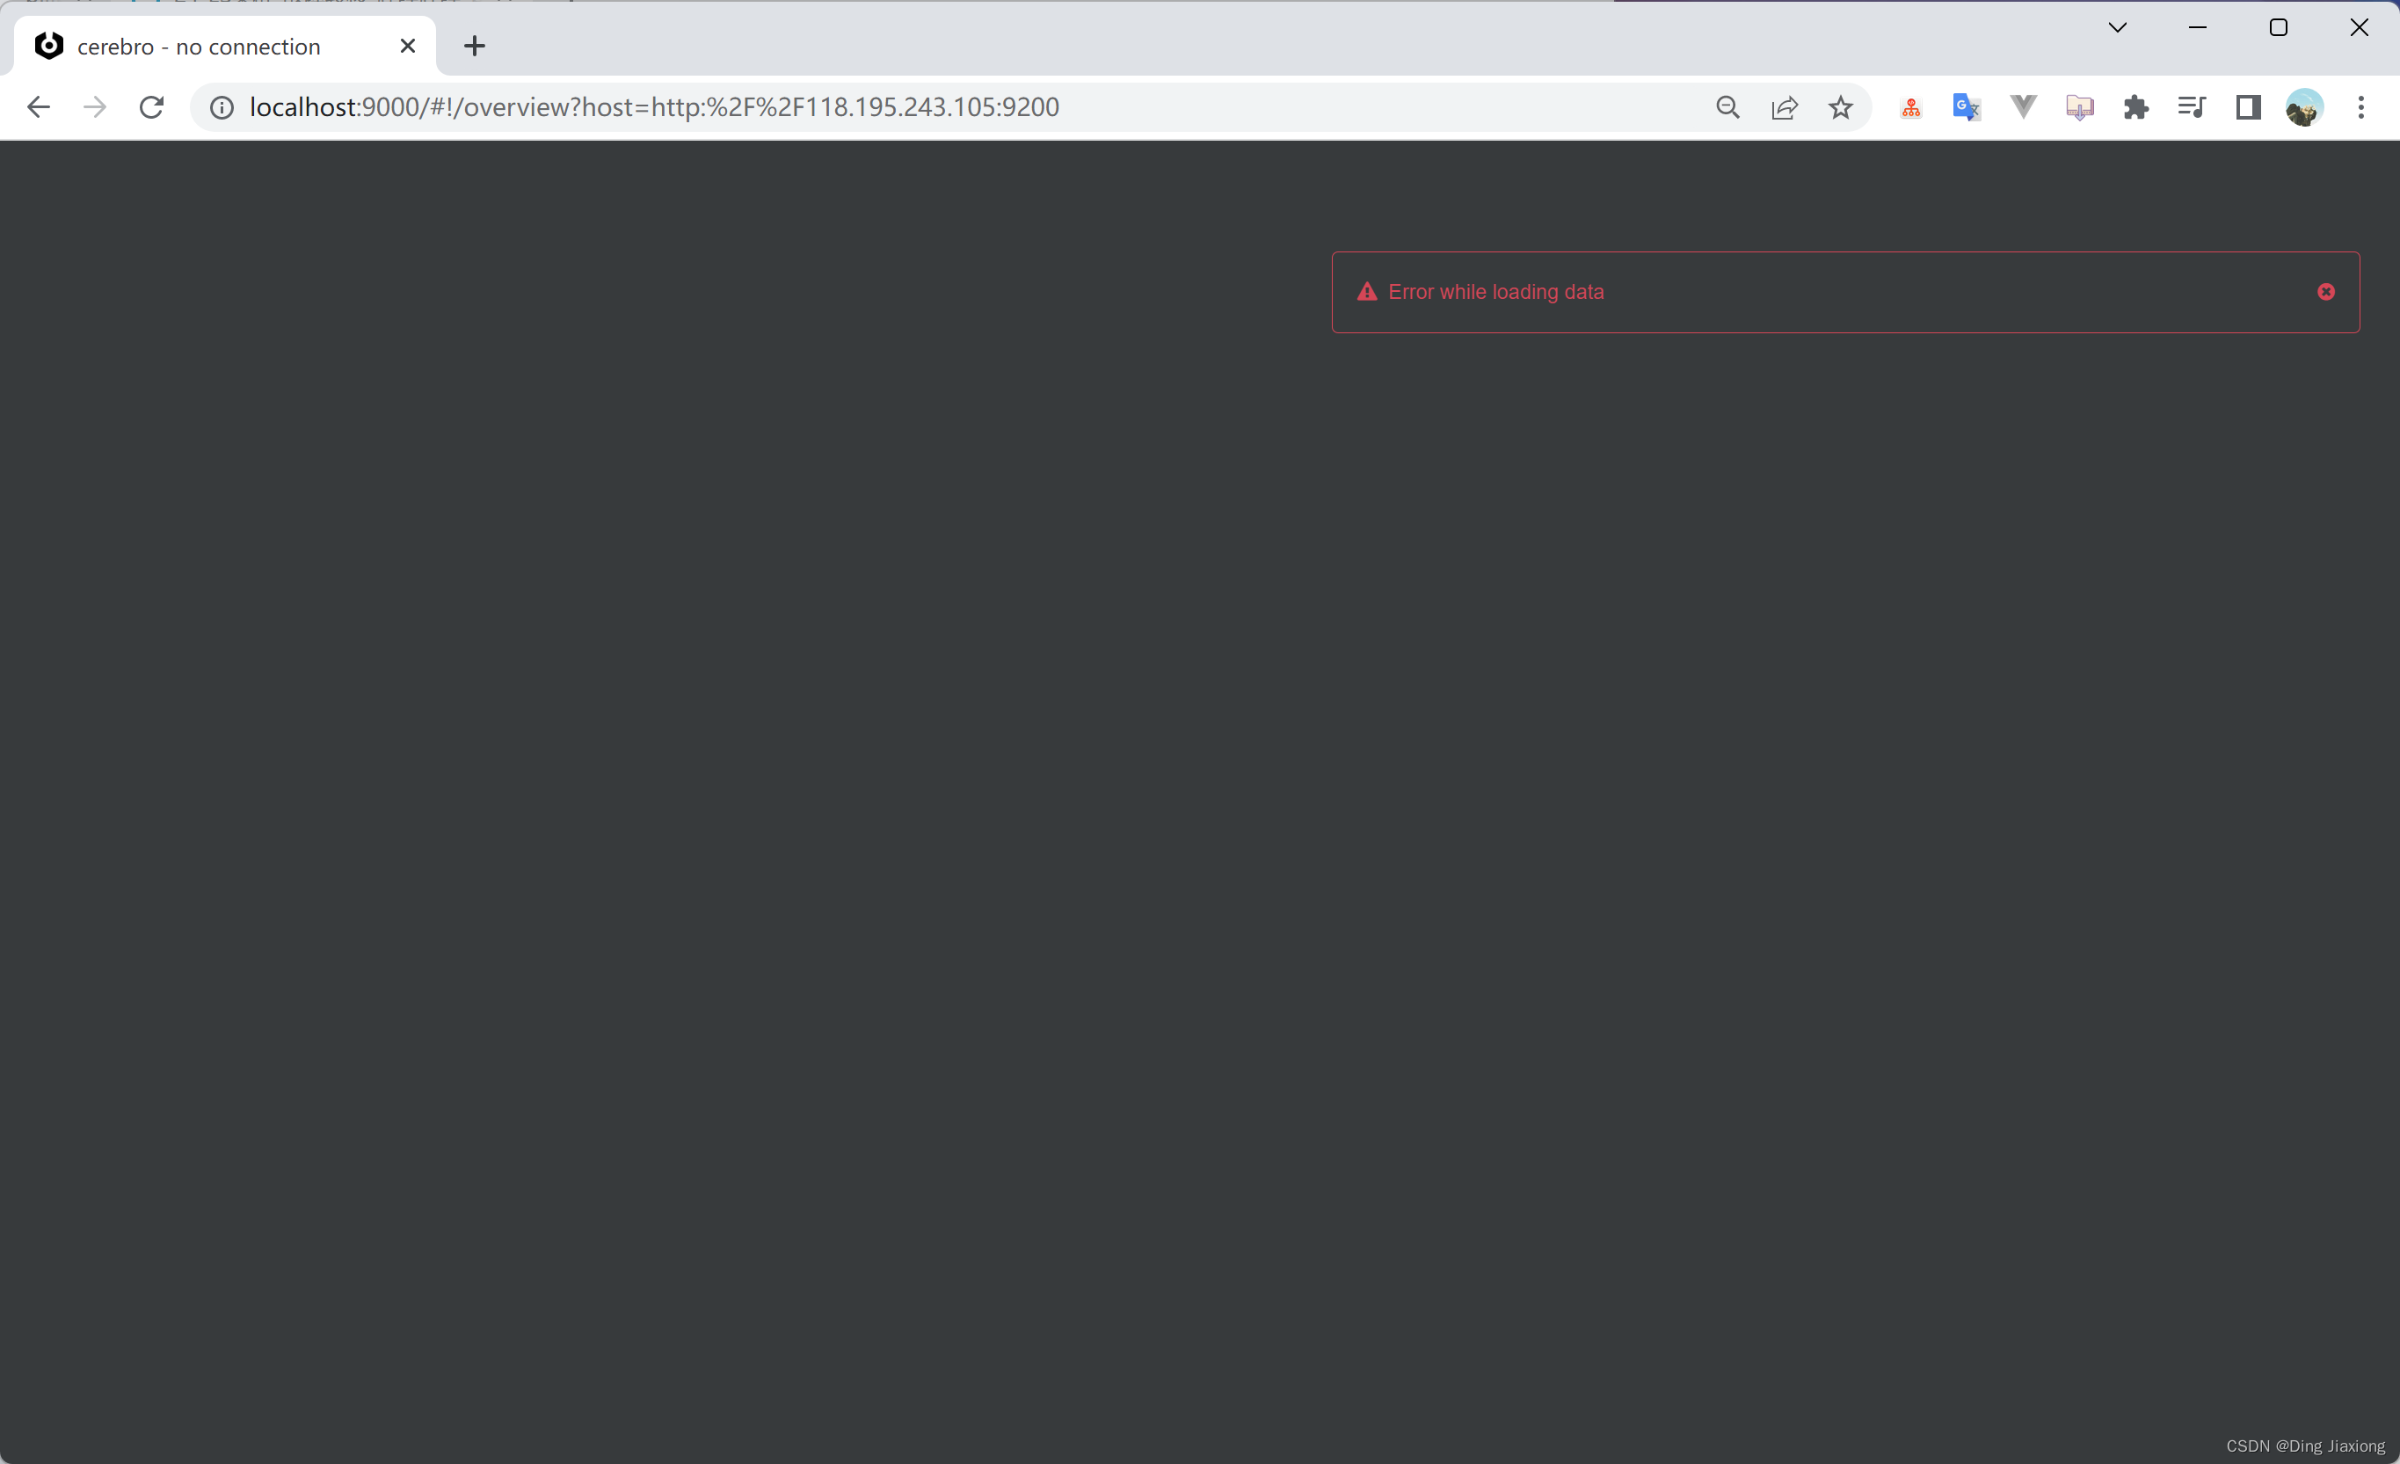This screenshot has width=2400, height=1464.
Task: Open Chrome's three-dot menu
Action: (x=2360, y=107)
